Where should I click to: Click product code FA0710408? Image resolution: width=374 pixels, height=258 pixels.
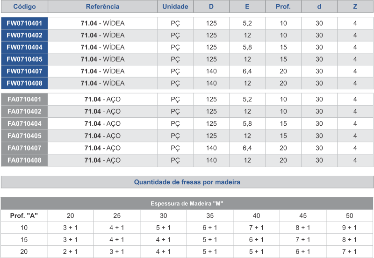pyautogui.click(x=24, y=160)
